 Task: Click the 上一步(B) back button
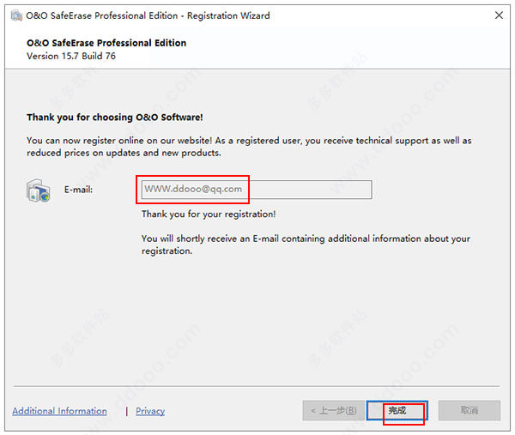tap(333, 410)
